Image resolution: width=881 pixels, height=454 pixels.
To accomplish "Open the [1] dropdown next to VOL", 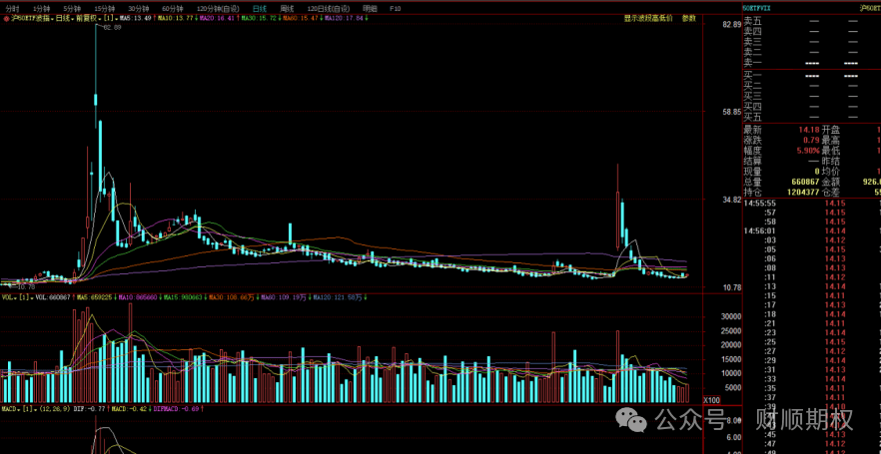I will pos(26,297).
